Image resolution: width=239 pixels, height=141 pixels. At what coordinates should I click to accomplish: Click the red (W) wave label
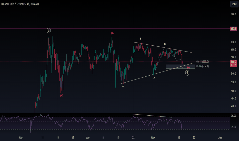click(x=62, y=96)
